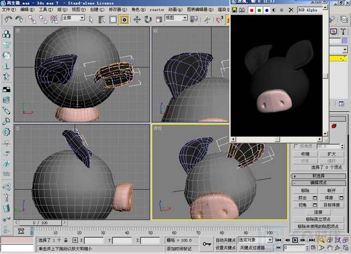Open the 文件 menu
351x254 pixels.
pyautogui.click(x=9, y=10)
